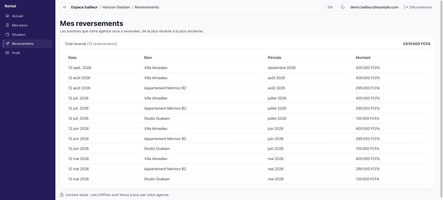The width and height of the screenshot is (443, 200).
Task: Toggle dark mode with the moon icon
Action: pyautogui.click(x=343, y=7)
